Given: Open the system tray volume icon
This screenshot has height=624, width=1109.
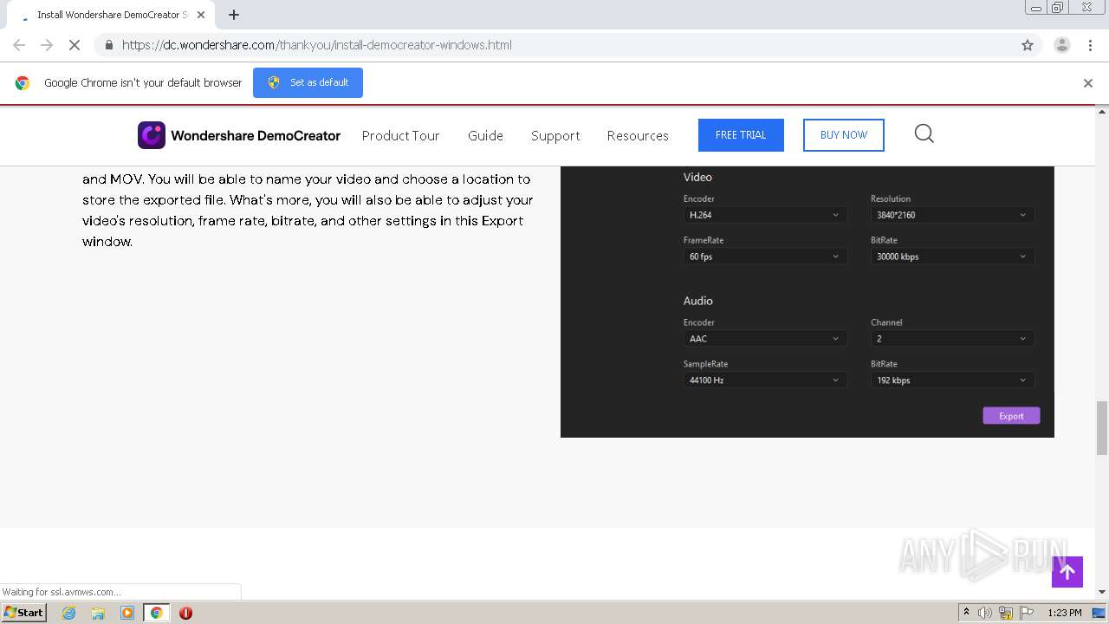Looking at the screenshot, I should (985, 613).
